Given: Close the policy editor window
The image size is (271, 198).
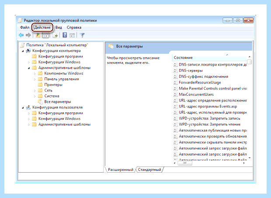Looking at the screenshot, I should [x=248, y=21].
